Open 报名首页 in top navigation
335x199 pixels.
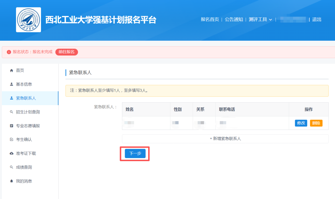[210, 20]
